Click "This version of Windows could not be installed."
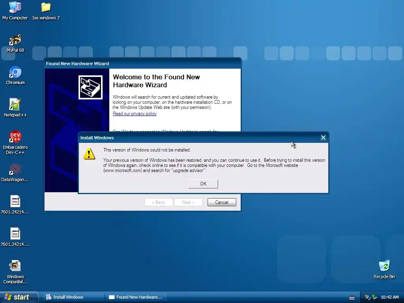This screenshot has width=404, height=303. 147,150
